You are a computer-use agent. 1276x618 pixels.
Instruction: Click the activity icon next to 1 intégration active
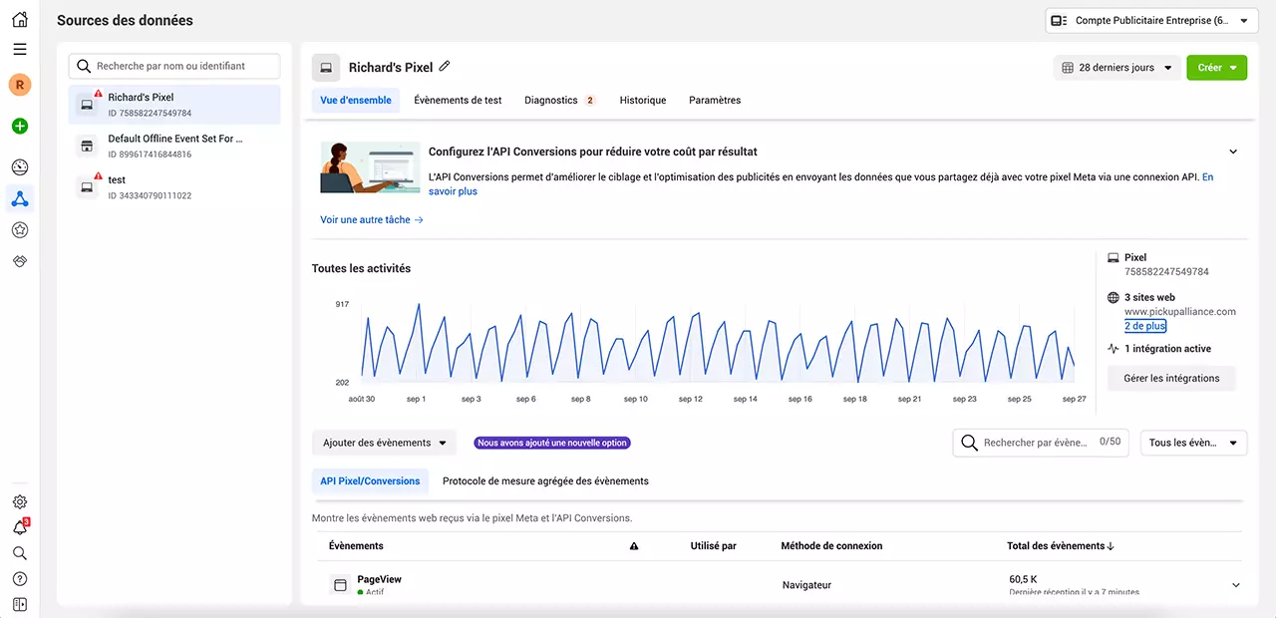point(1114,349)
